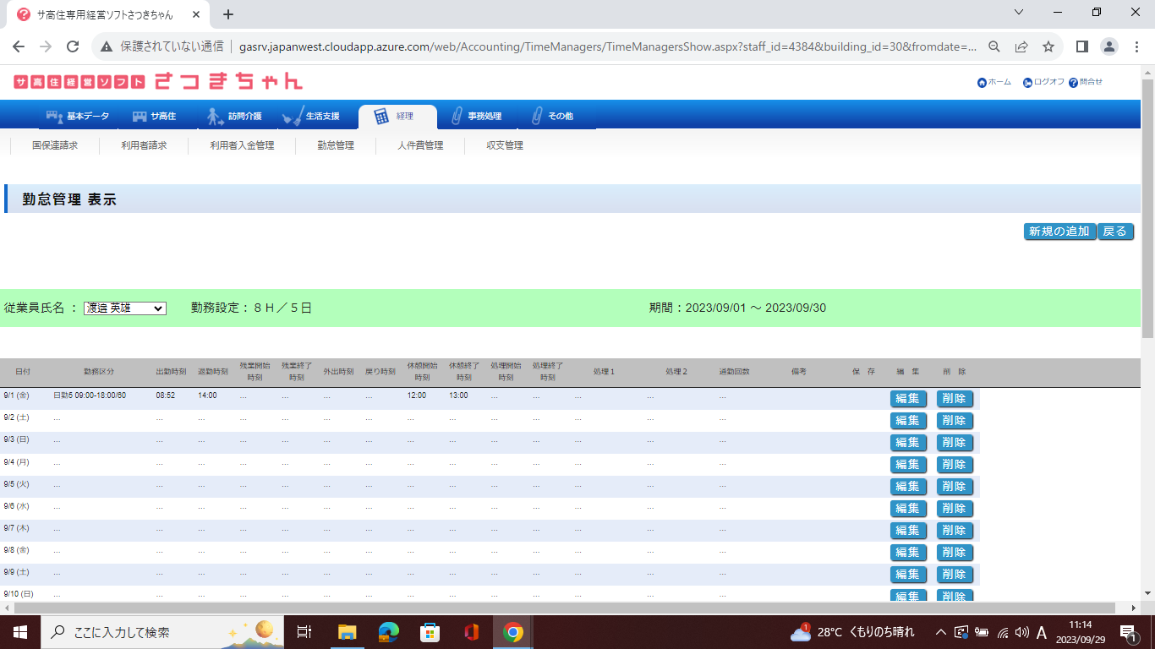Viewport: 1155px width, 649px height.
Task: Click the browser reload icon
Action: pos(73,46)
